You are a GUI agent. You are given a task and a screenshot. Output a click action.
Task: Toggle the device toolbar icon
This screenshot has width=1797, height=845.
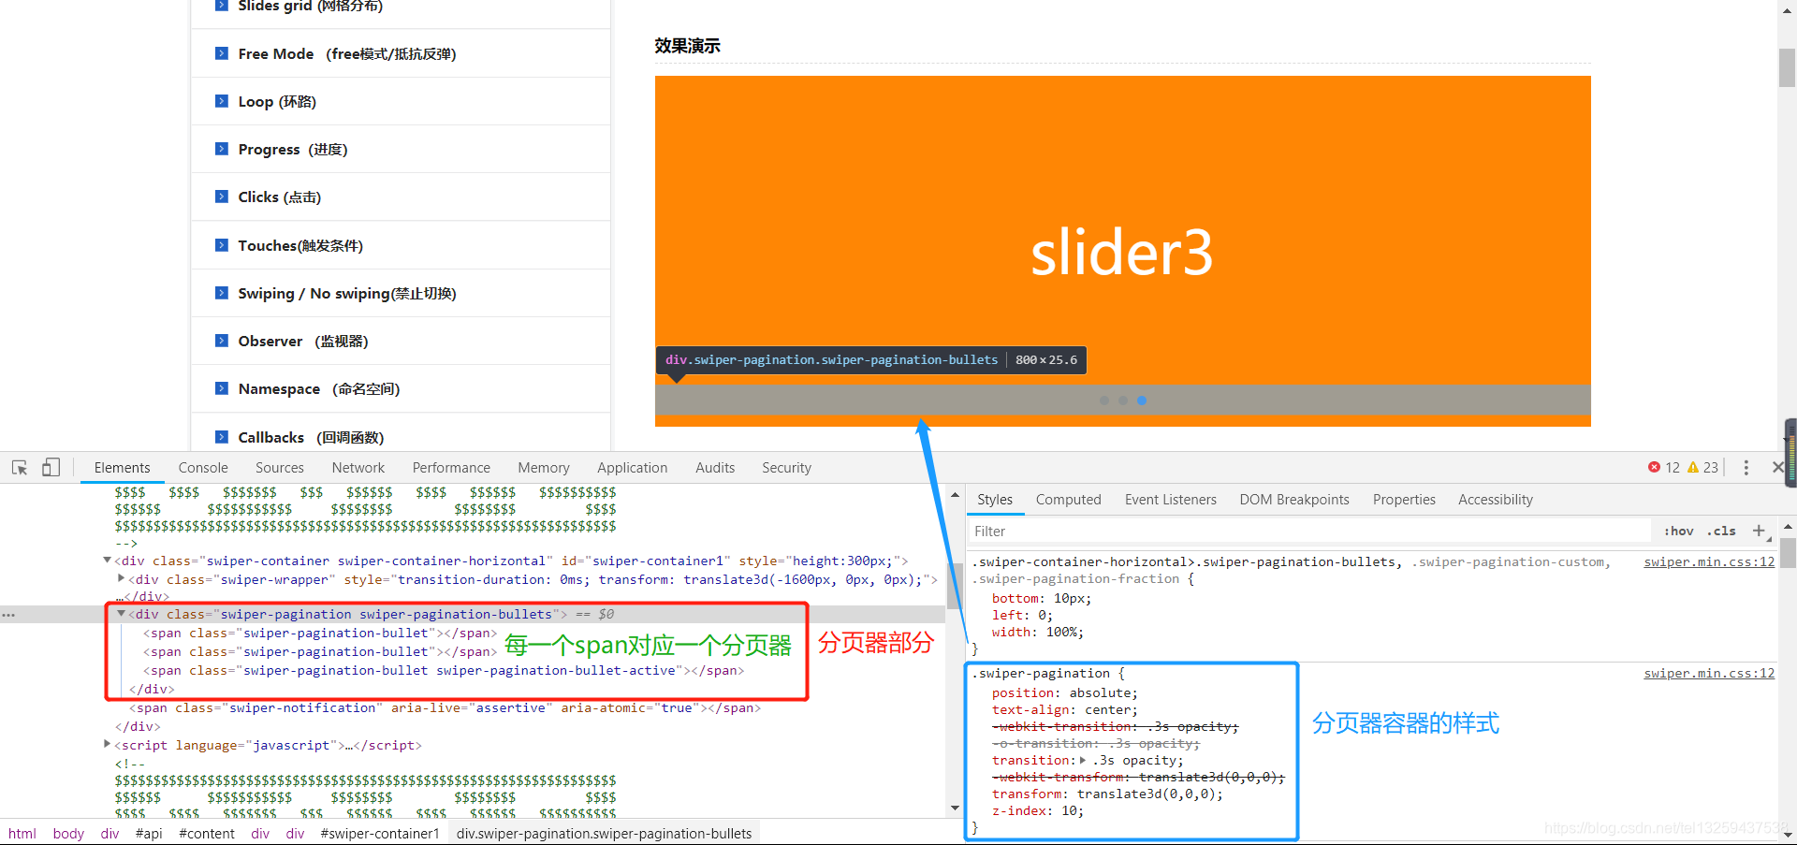point(51,467)
